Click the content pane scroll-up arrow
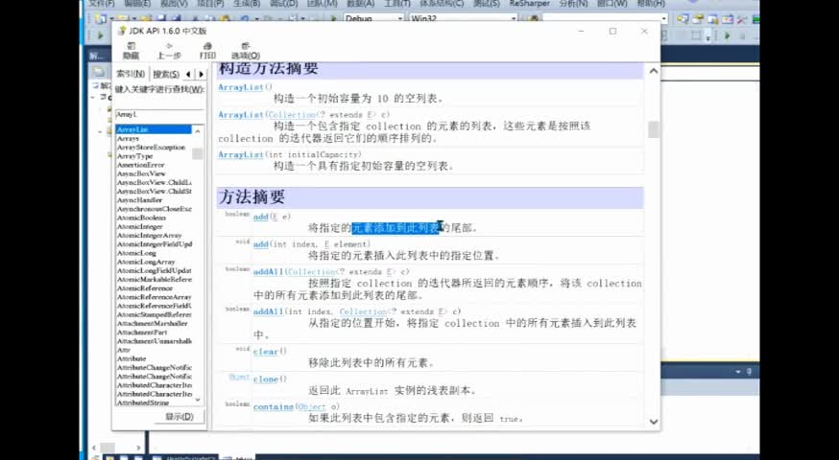Image resolution: width=839 pixels, height=460 pixels. pos(654,71)
